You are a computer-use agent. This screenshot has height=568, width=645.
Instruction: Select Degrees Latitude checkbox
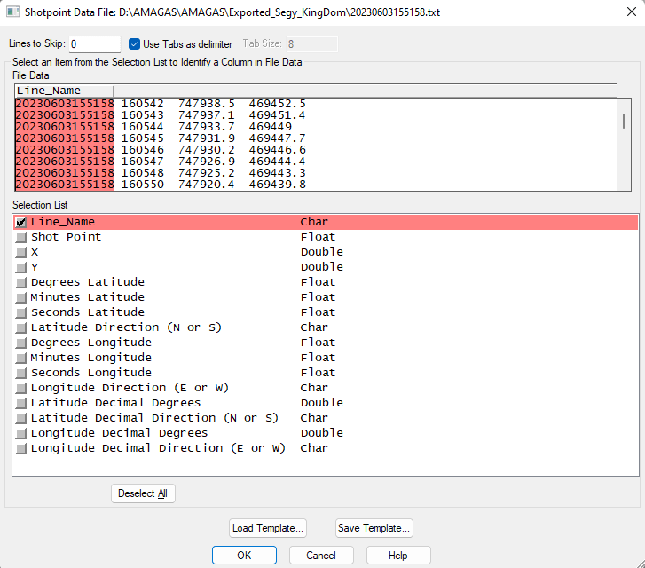(21, 283)
